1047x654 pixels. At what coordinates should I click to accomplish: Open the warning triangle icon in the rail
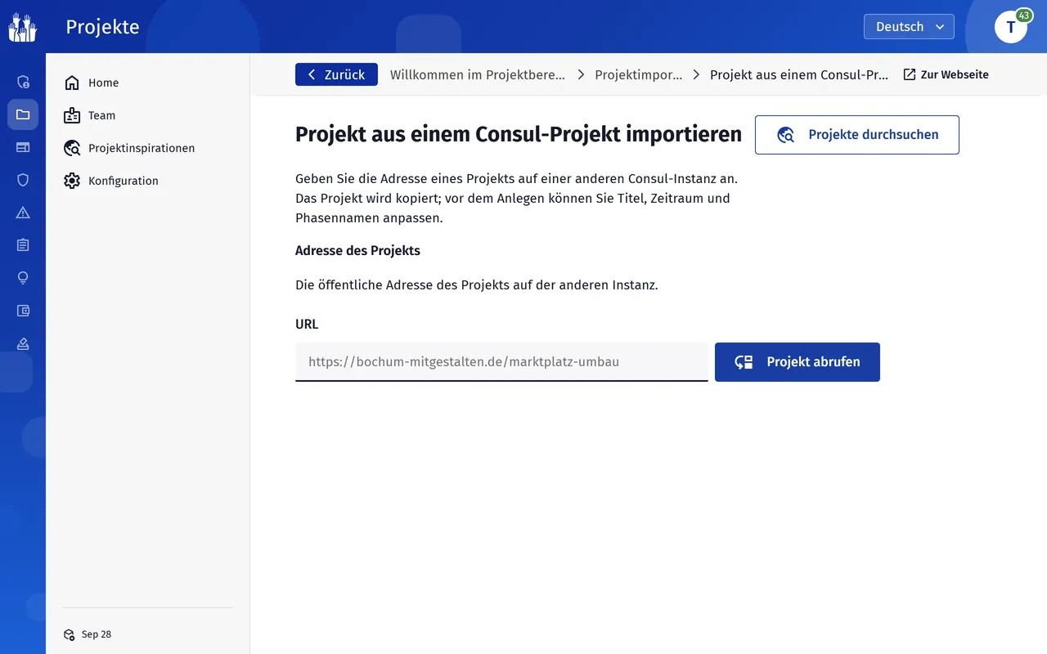click(23, 213)
